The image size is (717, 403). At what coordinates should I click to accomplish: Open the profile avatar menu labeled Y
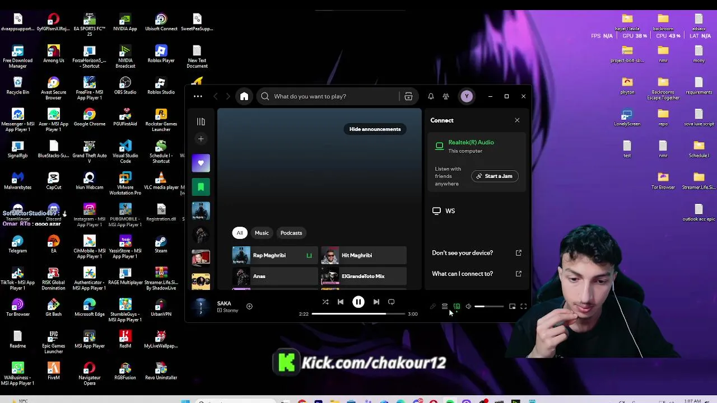467,96
